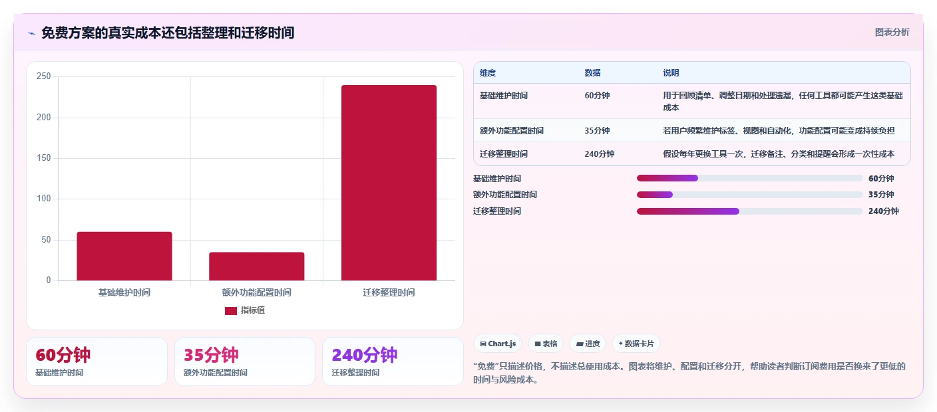937x412 pixels.
Task: Click the 图表分析 label in header
Action: point(892,32)
